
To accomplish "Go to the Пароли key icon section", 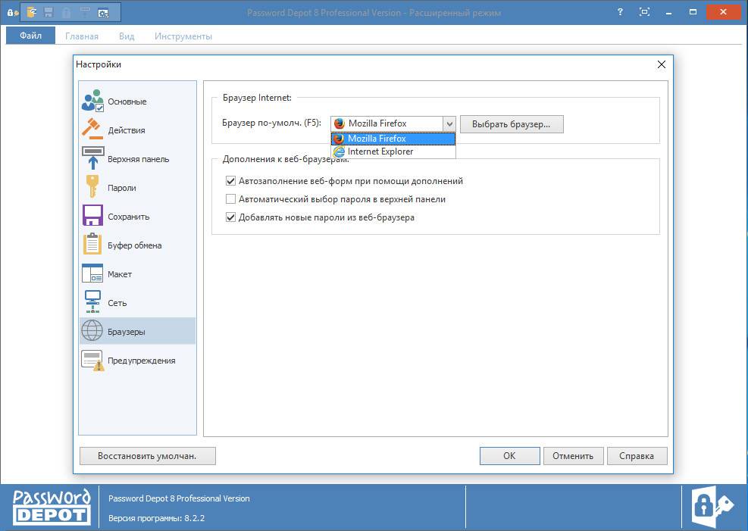I will [137, 188].
